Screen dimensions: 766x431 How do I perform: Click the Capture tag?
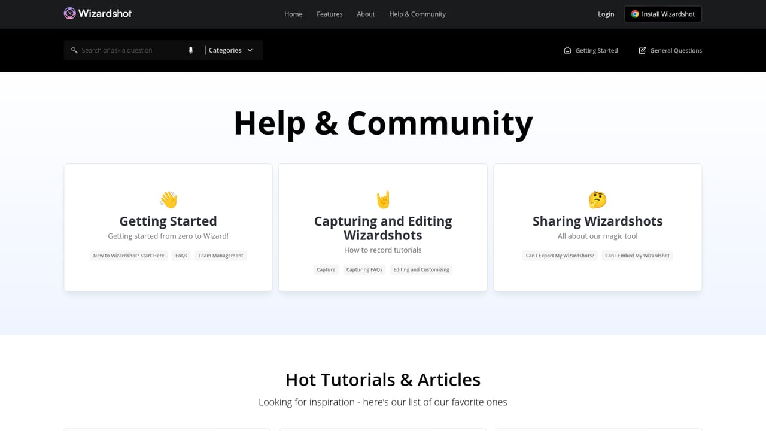326,269
